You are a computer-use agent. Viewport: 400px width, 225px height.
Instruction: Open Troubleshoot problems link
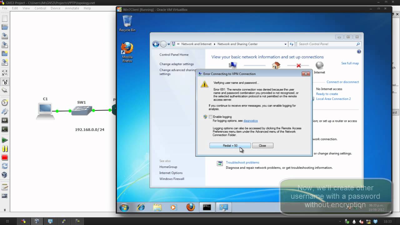click(x=242, y=162)
